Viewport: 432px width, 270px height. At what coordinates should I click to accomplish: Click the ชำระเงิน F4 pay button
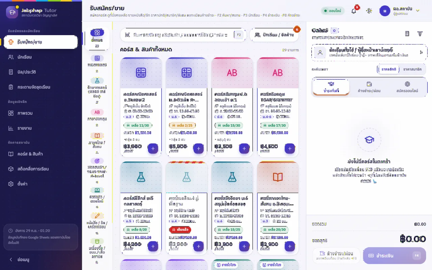tap(394, 255)
